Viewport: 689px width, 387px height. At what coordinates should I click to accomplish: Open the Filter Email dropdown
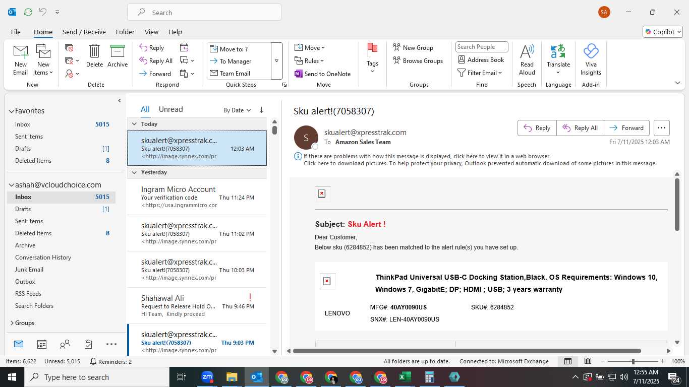pyautogui.click(x=480, y=73)
